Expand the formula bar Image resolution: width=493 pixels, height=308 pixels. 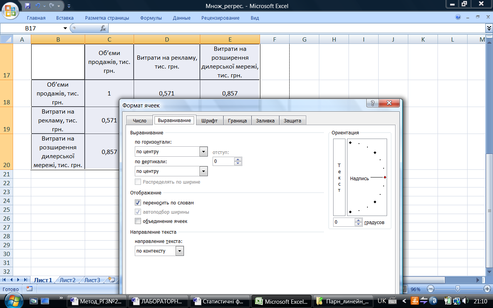489,28
